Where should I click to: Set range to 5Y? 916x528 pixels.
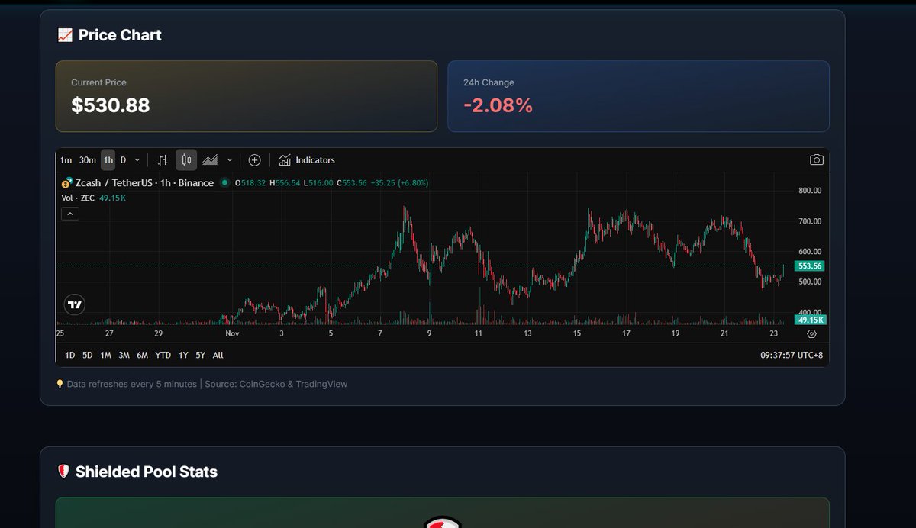pos(200,355)
